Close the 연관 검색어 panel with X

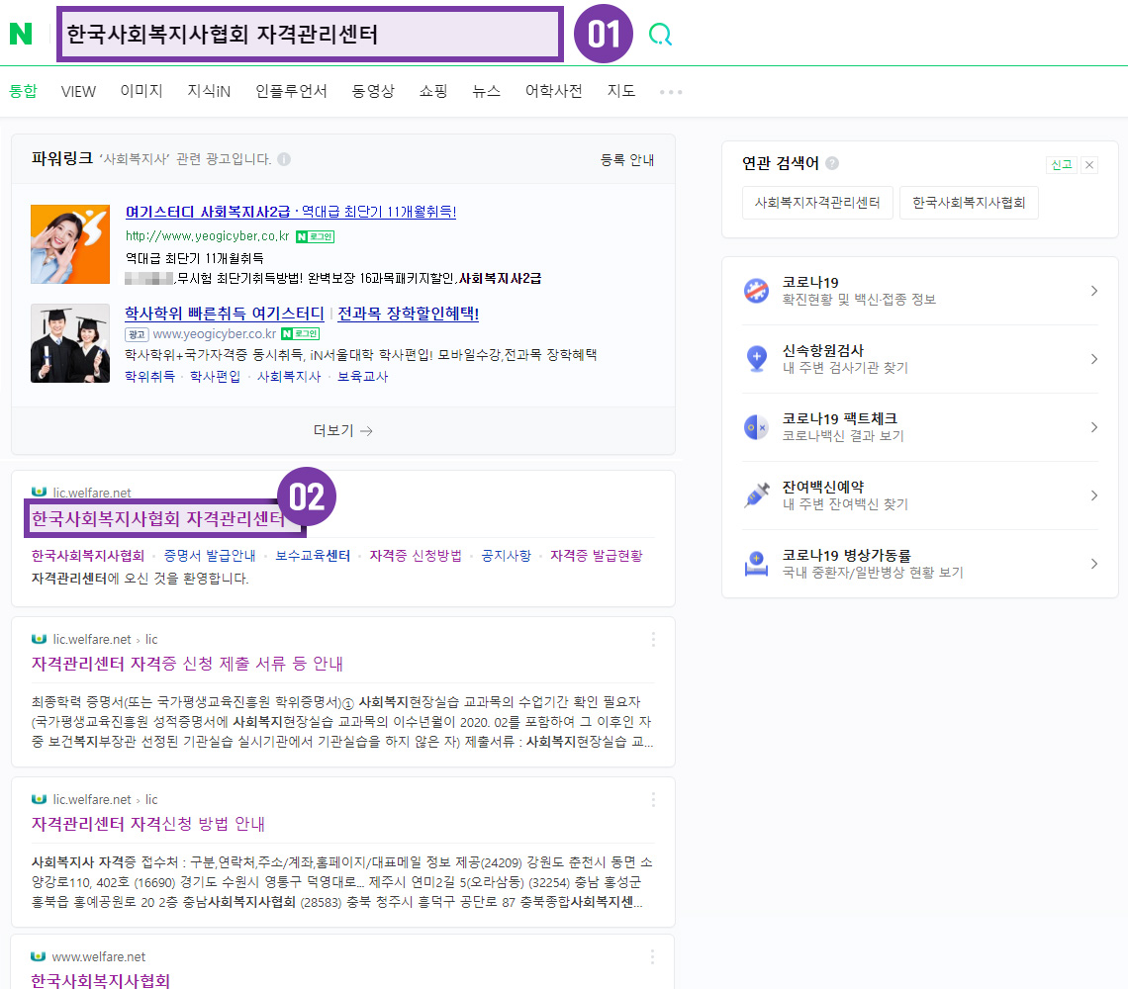pyautogui.click(x=1089, y=165)
